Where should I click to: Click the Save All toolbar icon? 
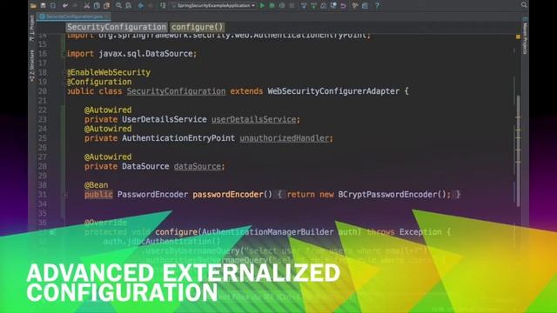tap(43, 5)
